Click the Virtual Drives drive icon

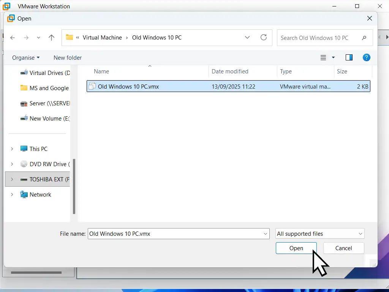pyautogui.click(x=24, y=73)
